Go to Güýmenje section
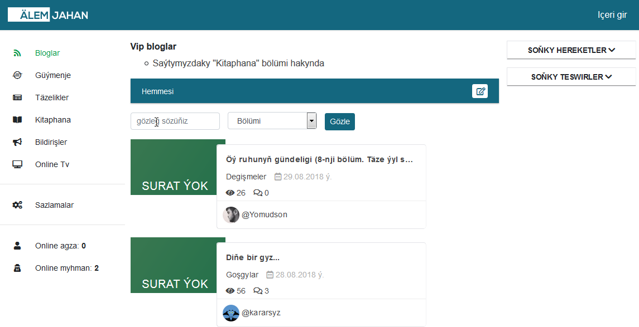Screen dimensions: 639x327 click(53, 75)
